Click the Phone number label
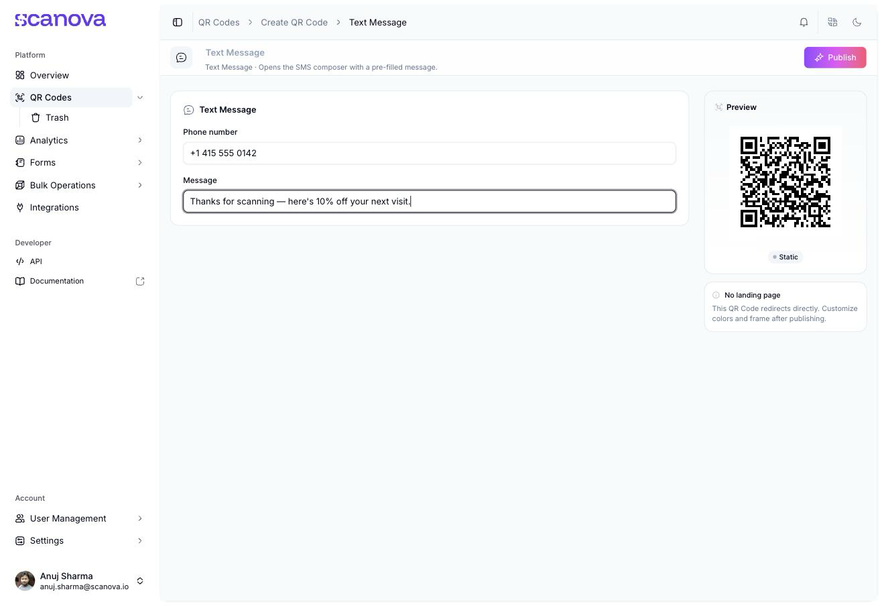Image resolution: width=882 pixels, height=606 pixels. (x=210, y=132)
